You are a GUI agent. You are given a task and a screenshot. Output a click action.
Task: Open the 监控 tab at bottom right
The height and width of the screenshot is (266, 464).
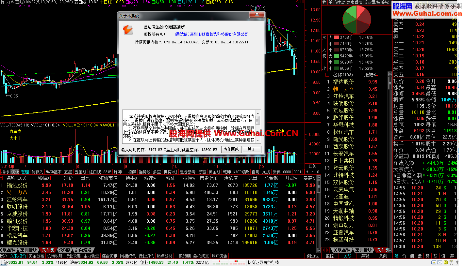point(330,256)
